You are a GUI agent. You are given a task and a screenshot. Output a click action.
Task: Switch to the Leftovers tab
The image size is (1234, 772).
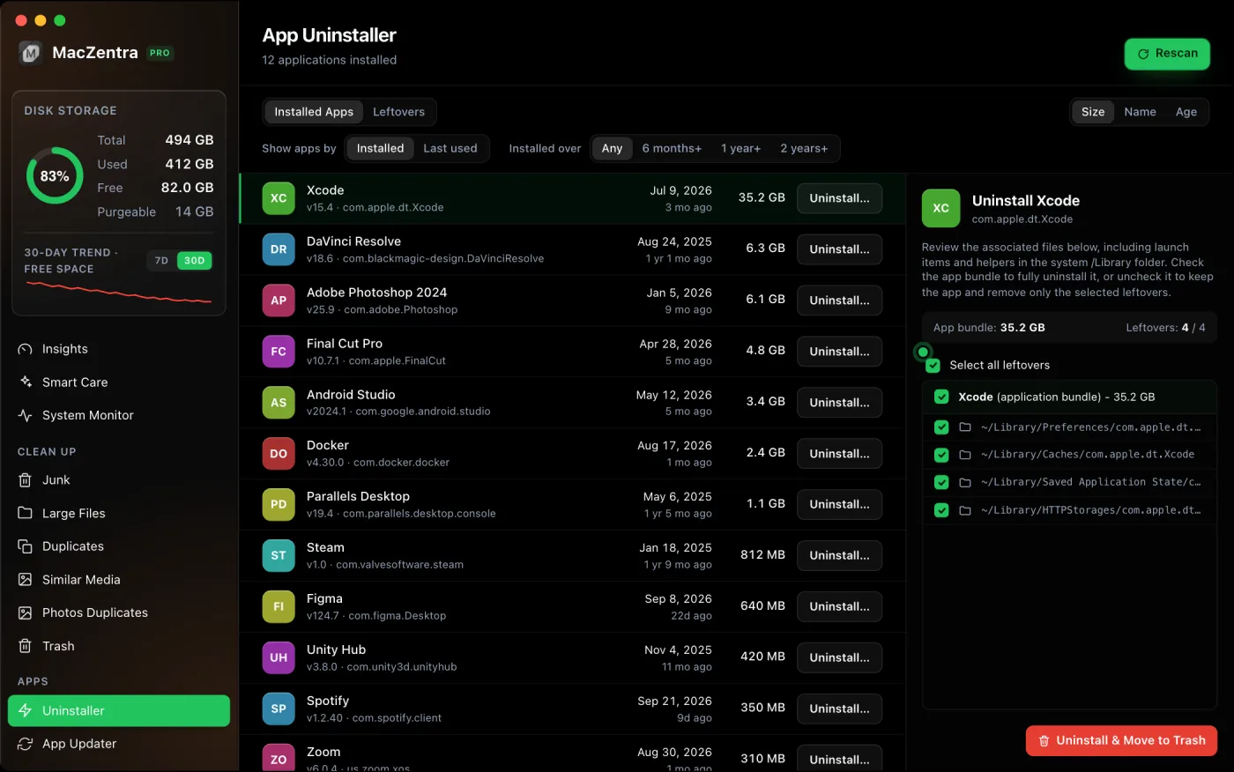398,112
